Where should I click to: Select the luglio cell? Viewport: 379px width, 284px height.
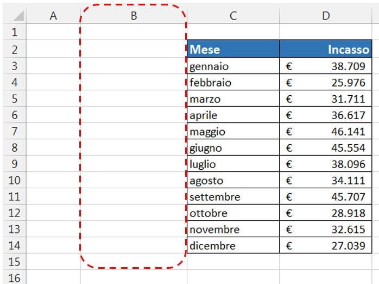(233, 164)
